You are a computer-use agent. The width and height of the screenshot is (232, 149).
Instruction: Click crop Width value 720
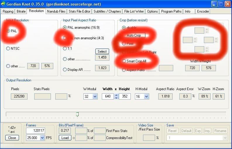coord(192,68)
